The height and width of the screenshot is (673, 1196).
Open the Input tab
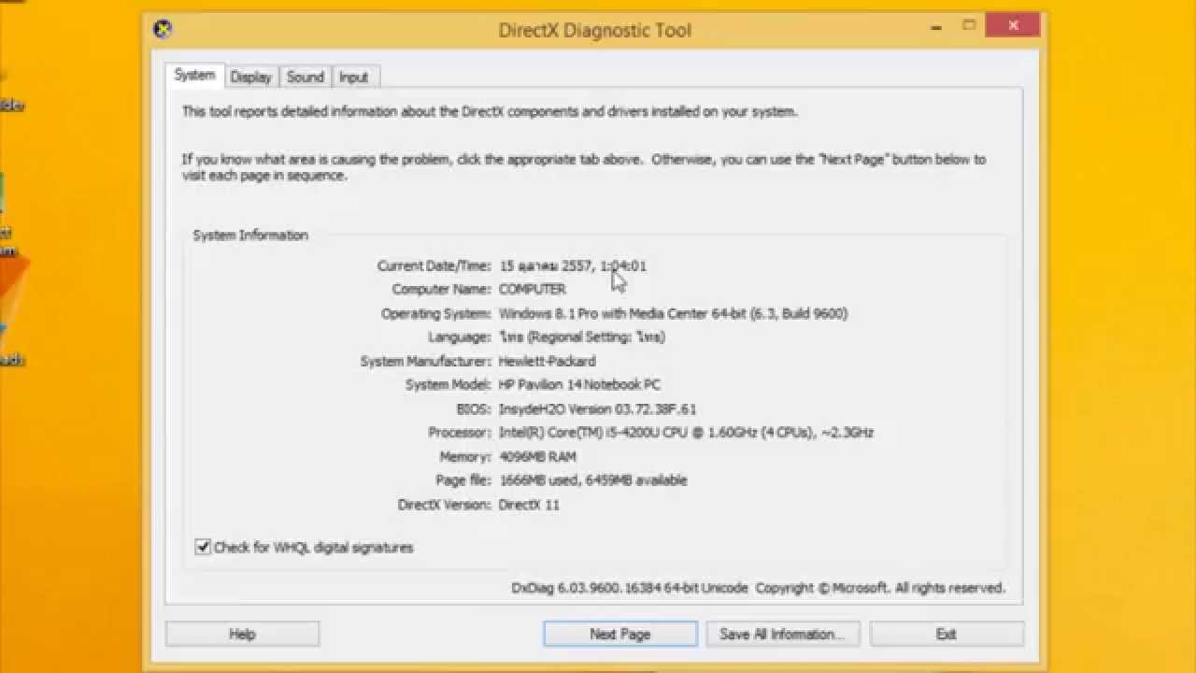pyautogui.click(x=353, y=78)
